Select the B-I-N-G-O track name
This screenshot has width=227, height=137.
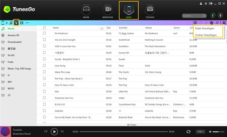pyautogui.click(x=60, y=105)
